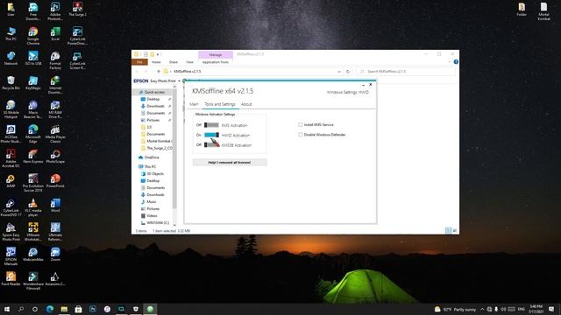Open the File menu in File Explorer
The width and height of the screenshot is (561, 315).
click(x=139, y=62)
